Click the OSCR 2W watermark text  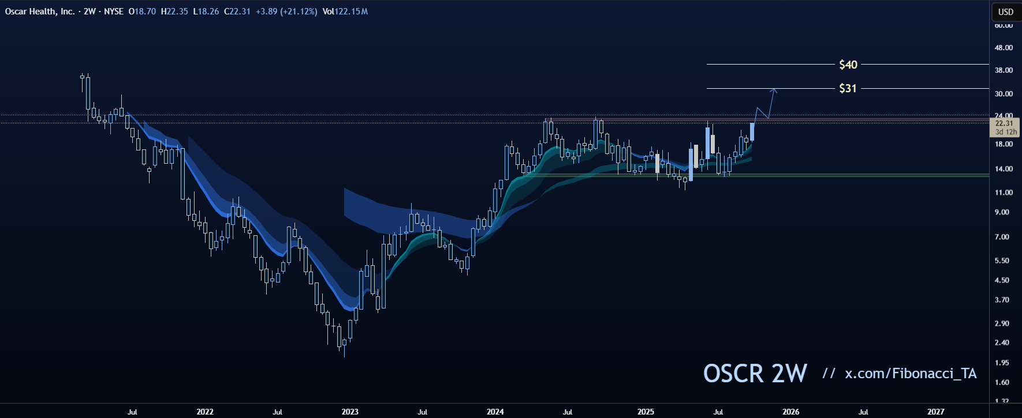click(x=755, y=374)
